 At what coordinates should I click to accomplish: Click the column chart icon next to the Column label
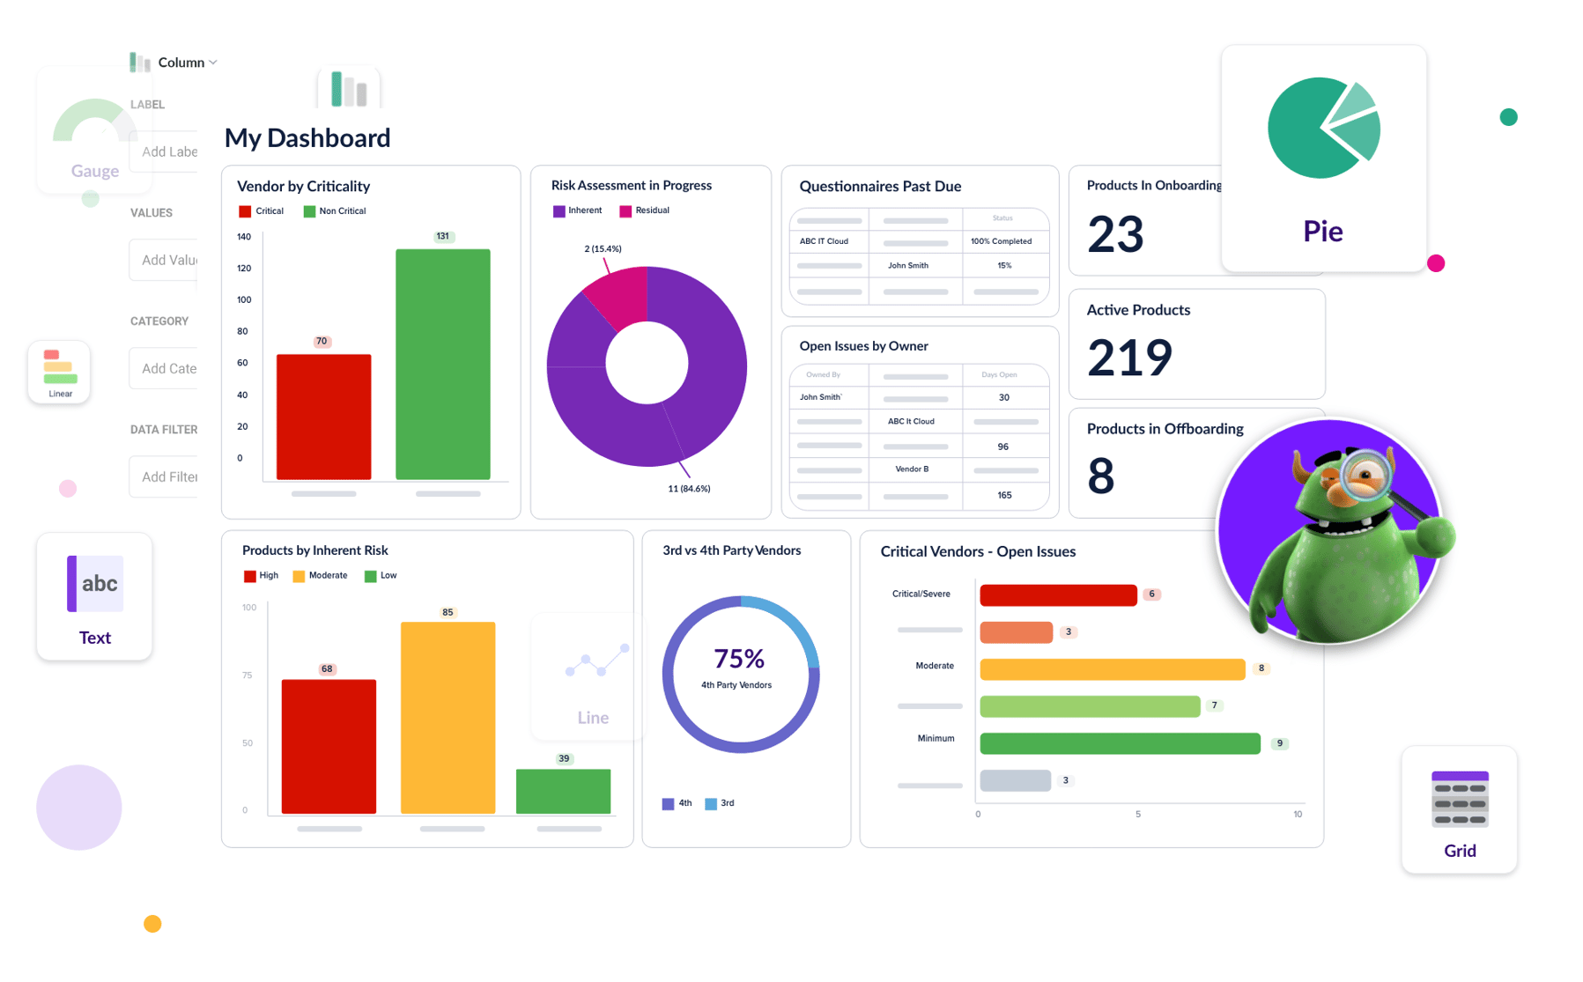tap(139, 62)
